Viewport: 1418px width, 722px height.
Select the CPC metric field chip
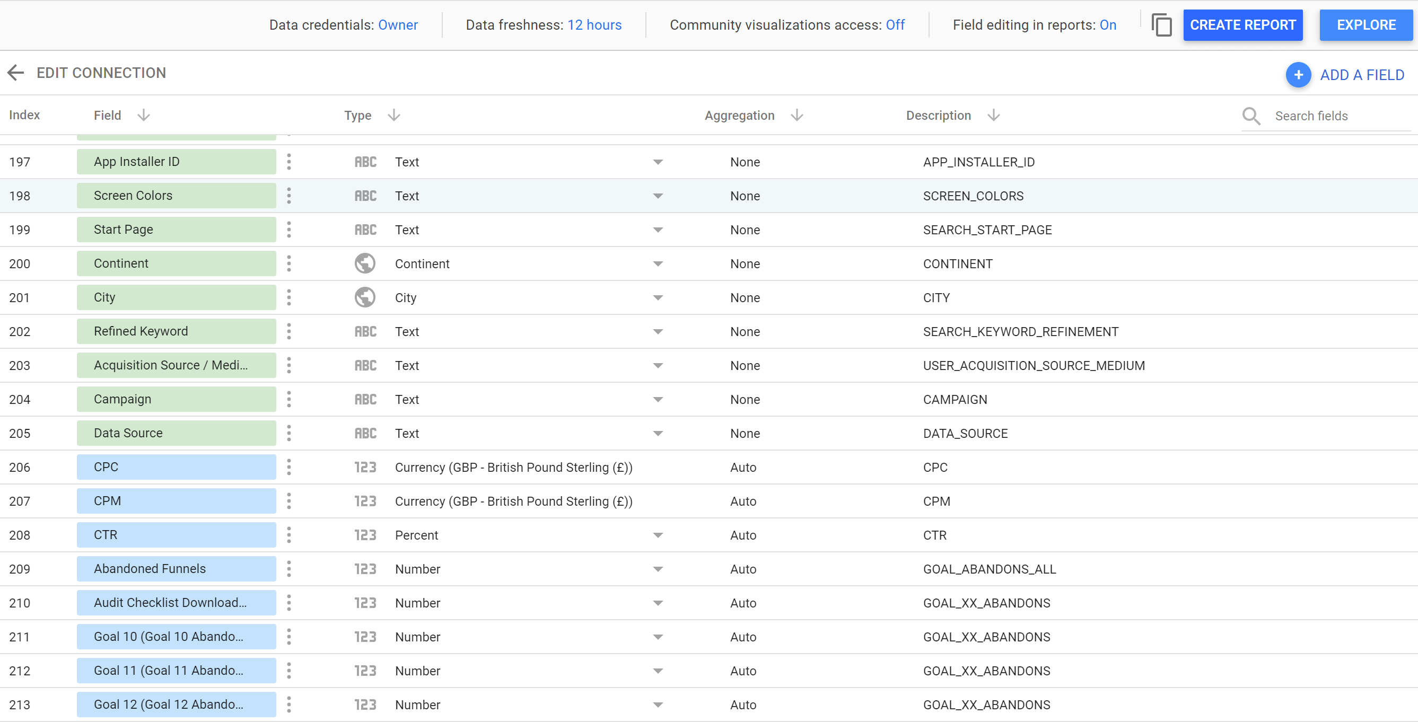[176, 467]
